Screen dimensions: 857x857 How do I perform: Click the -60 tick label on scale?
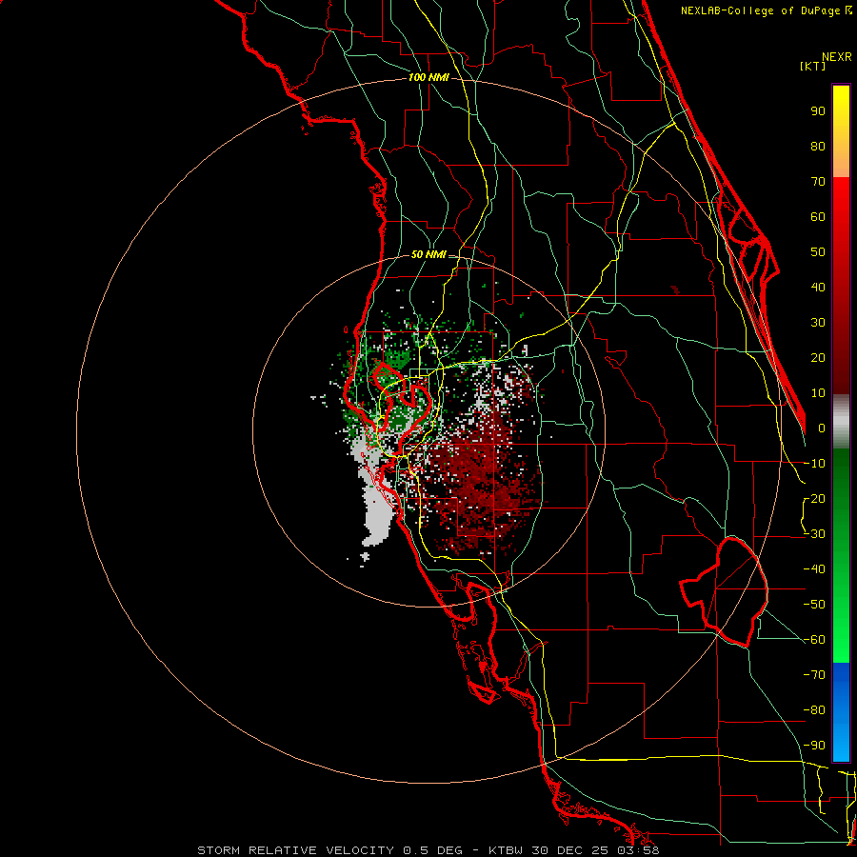click(814, 640)
